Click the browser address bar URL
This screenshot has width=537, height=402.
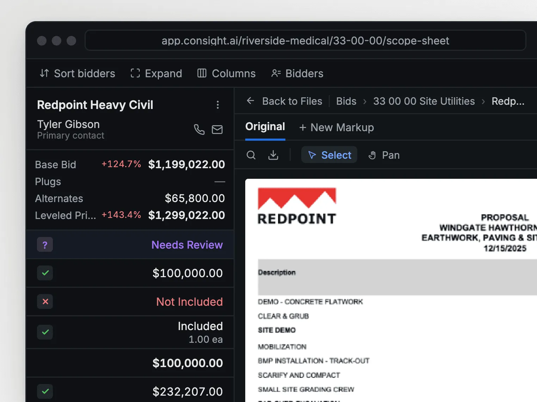[305, 41]
